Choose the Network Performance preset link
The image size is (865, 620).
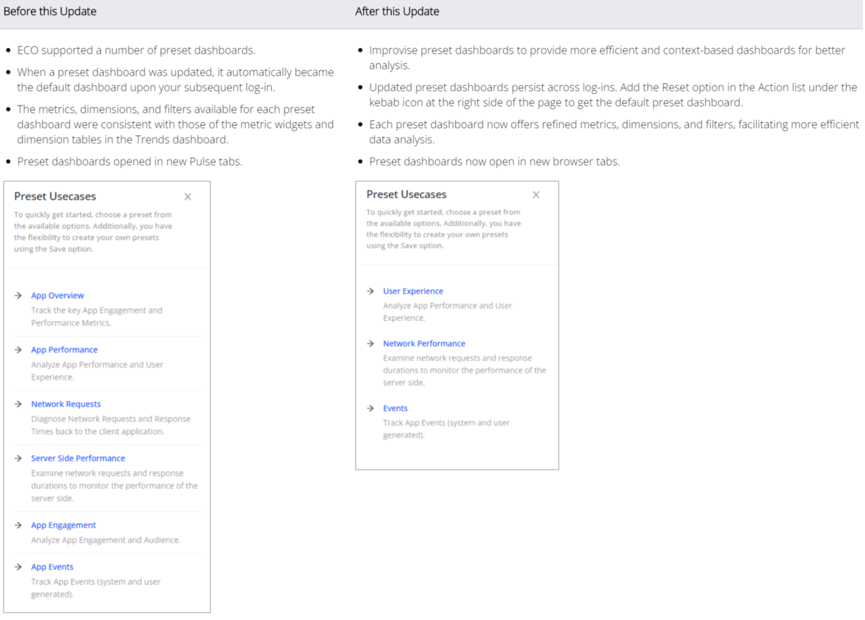424,344
